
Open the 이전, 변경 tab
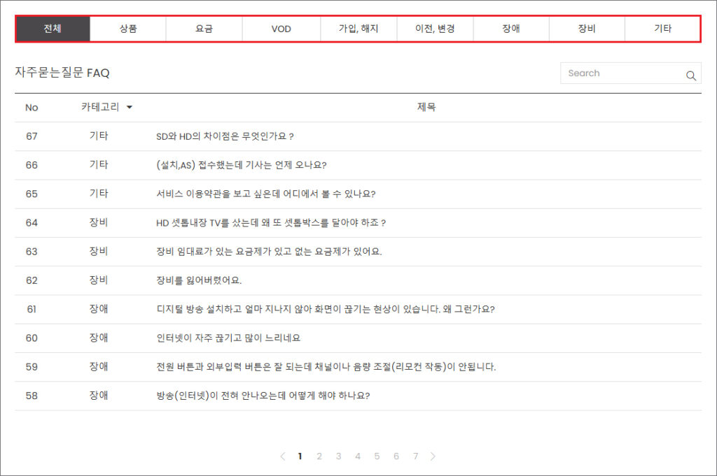click(435, 29)
